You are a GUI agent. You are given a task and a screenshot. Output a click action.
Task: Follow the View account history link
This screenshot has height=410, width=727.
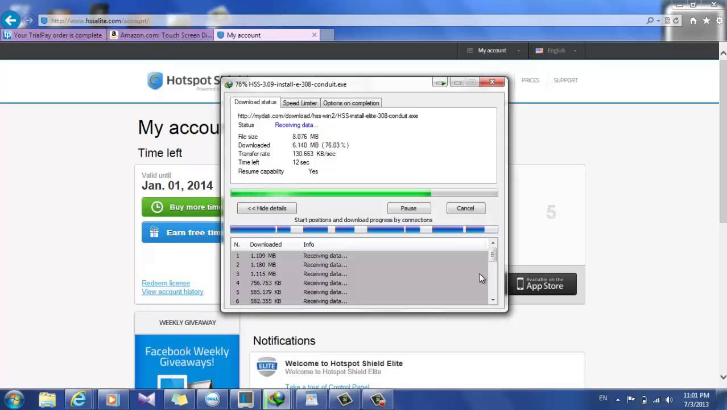tap(172, 292)
